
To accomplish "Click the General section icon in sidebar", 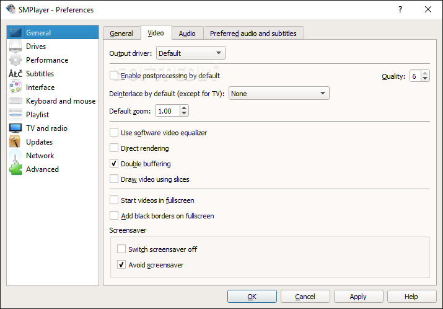I will point(15,32).
